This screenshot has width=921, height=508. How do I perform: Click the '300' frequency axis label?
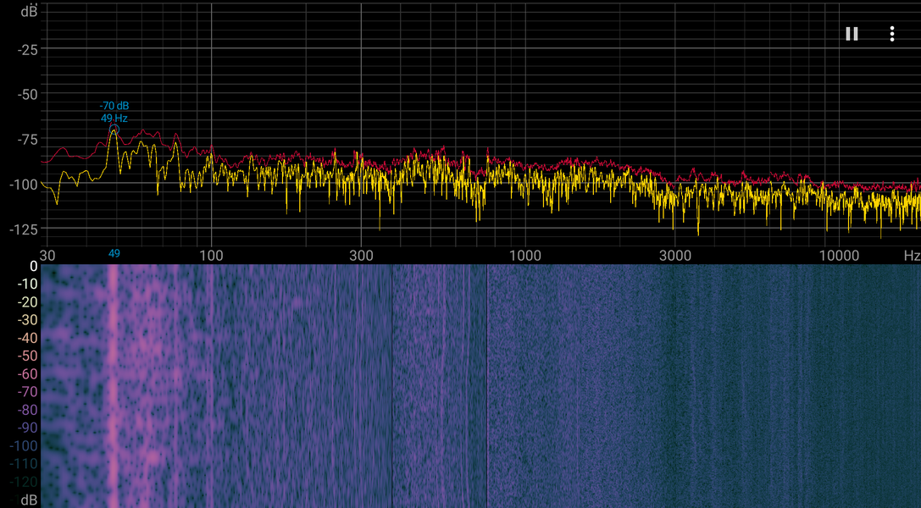(x=361, y=256)
